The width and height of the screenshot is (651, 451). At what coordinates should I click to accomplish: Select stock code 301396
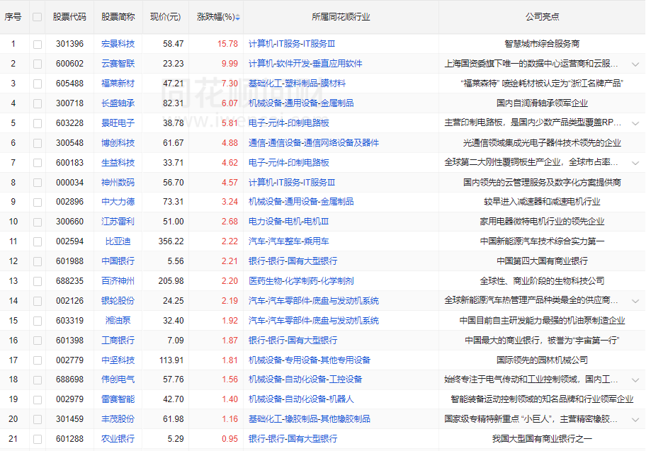69,44
